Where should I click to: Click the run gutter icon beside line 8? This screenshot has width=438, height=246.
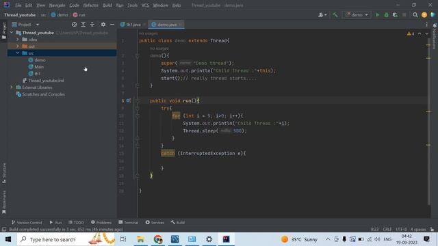click(128, 100)
